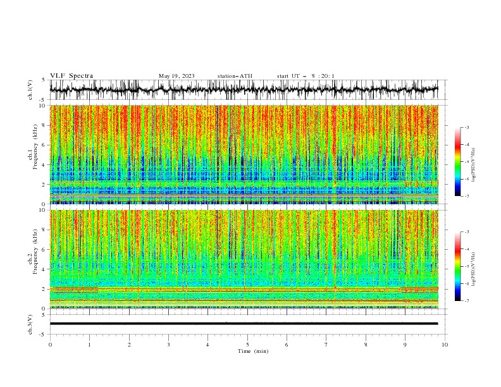
Task: Click the 'start UT = 8:20:1' label
Action: (x=306, y=76)
